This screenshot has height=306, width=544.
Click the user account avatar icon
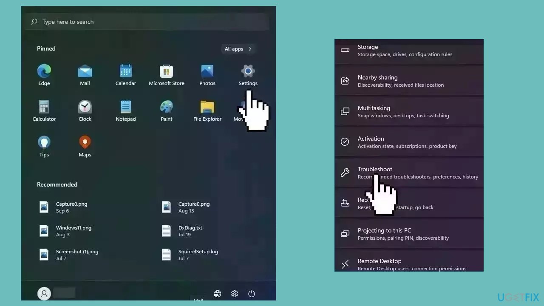click(x=44, y=294)
